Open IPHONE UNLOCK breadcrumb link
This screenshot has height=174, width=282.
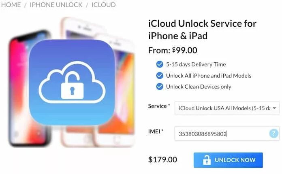coord(56,5)
